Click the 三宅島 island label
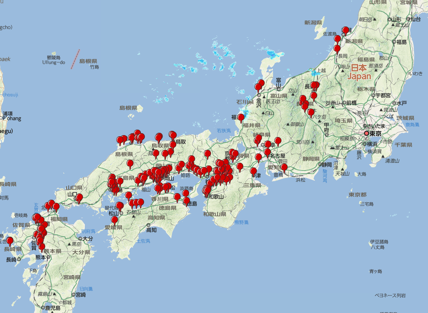This screenshot has height=313, width=428. (x=367, y=204)
